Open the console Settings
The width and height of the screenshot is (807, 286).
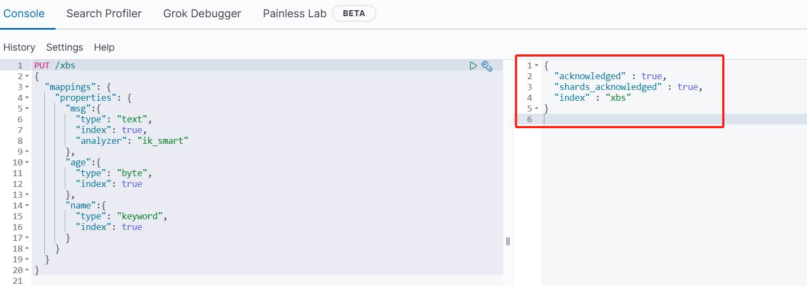65,47
